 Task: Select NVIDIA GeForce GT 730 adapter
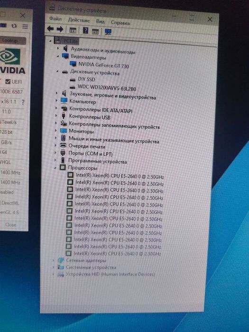coord(103,65)
